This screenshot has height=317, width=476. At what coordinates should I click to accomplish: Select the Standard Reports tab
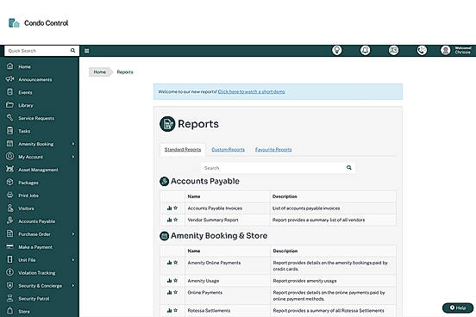pyautogui.click(x=183, y=150)
